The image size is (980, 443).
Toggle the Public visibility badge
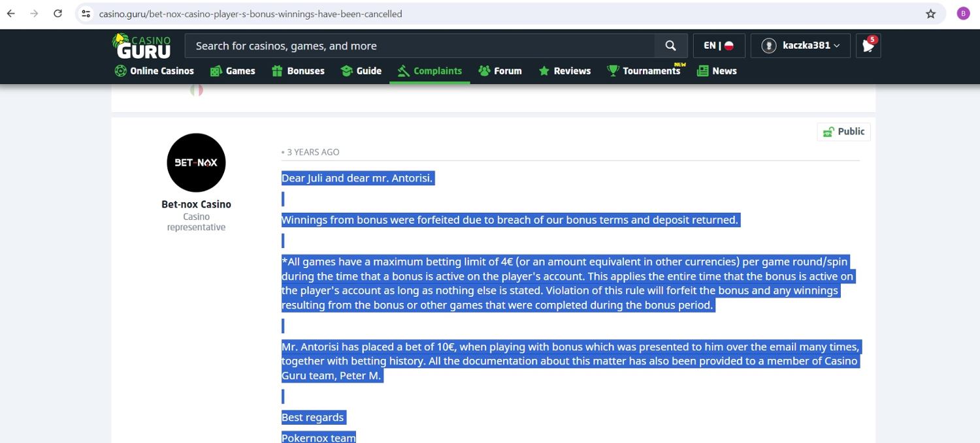pyautogui.click(x=843, y=132)
